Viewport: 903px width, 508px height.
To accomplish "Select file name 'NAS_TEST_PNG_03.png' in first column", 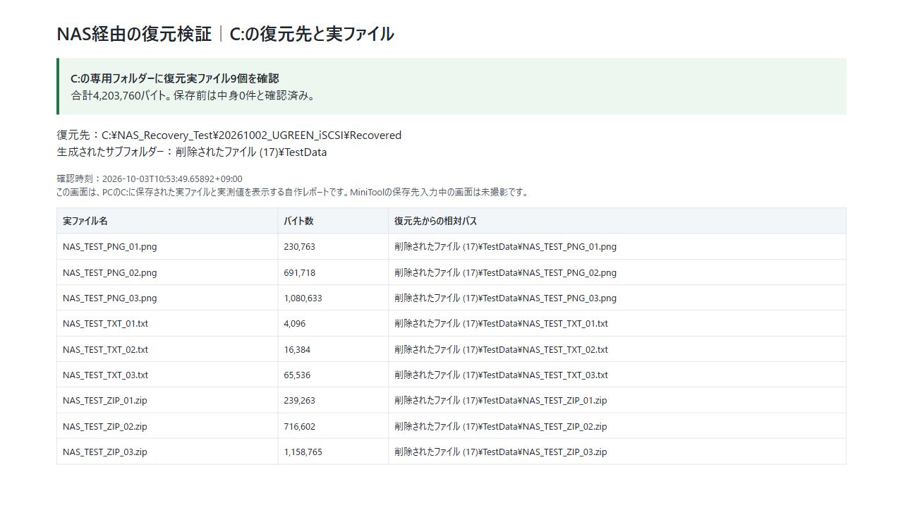I will point(109,298).
